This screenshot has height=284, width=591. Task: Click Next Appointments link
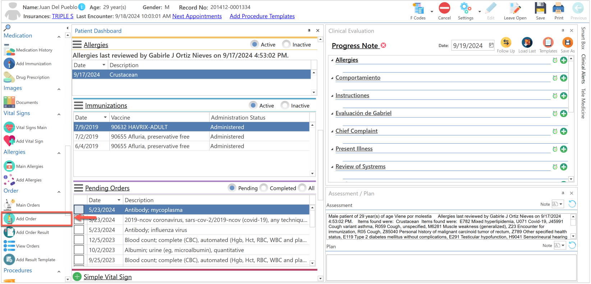(x=197, y=16)
